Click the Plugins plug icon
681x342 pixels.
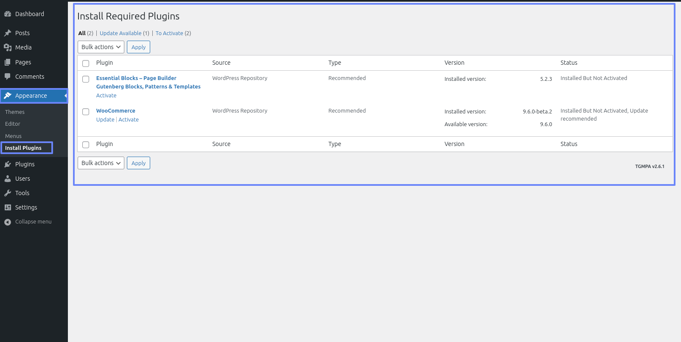click(8, 164)
